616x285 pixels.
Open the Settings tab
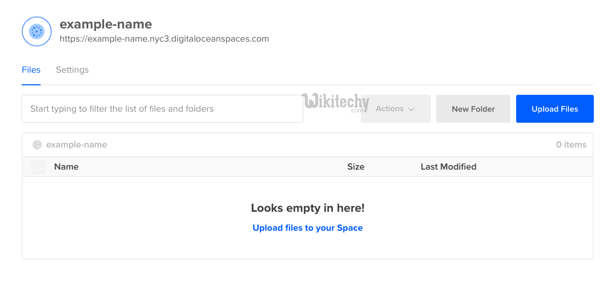[x=72, y=70]
